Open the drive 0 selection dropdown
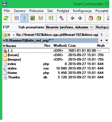112x122 pixels. 9,35
